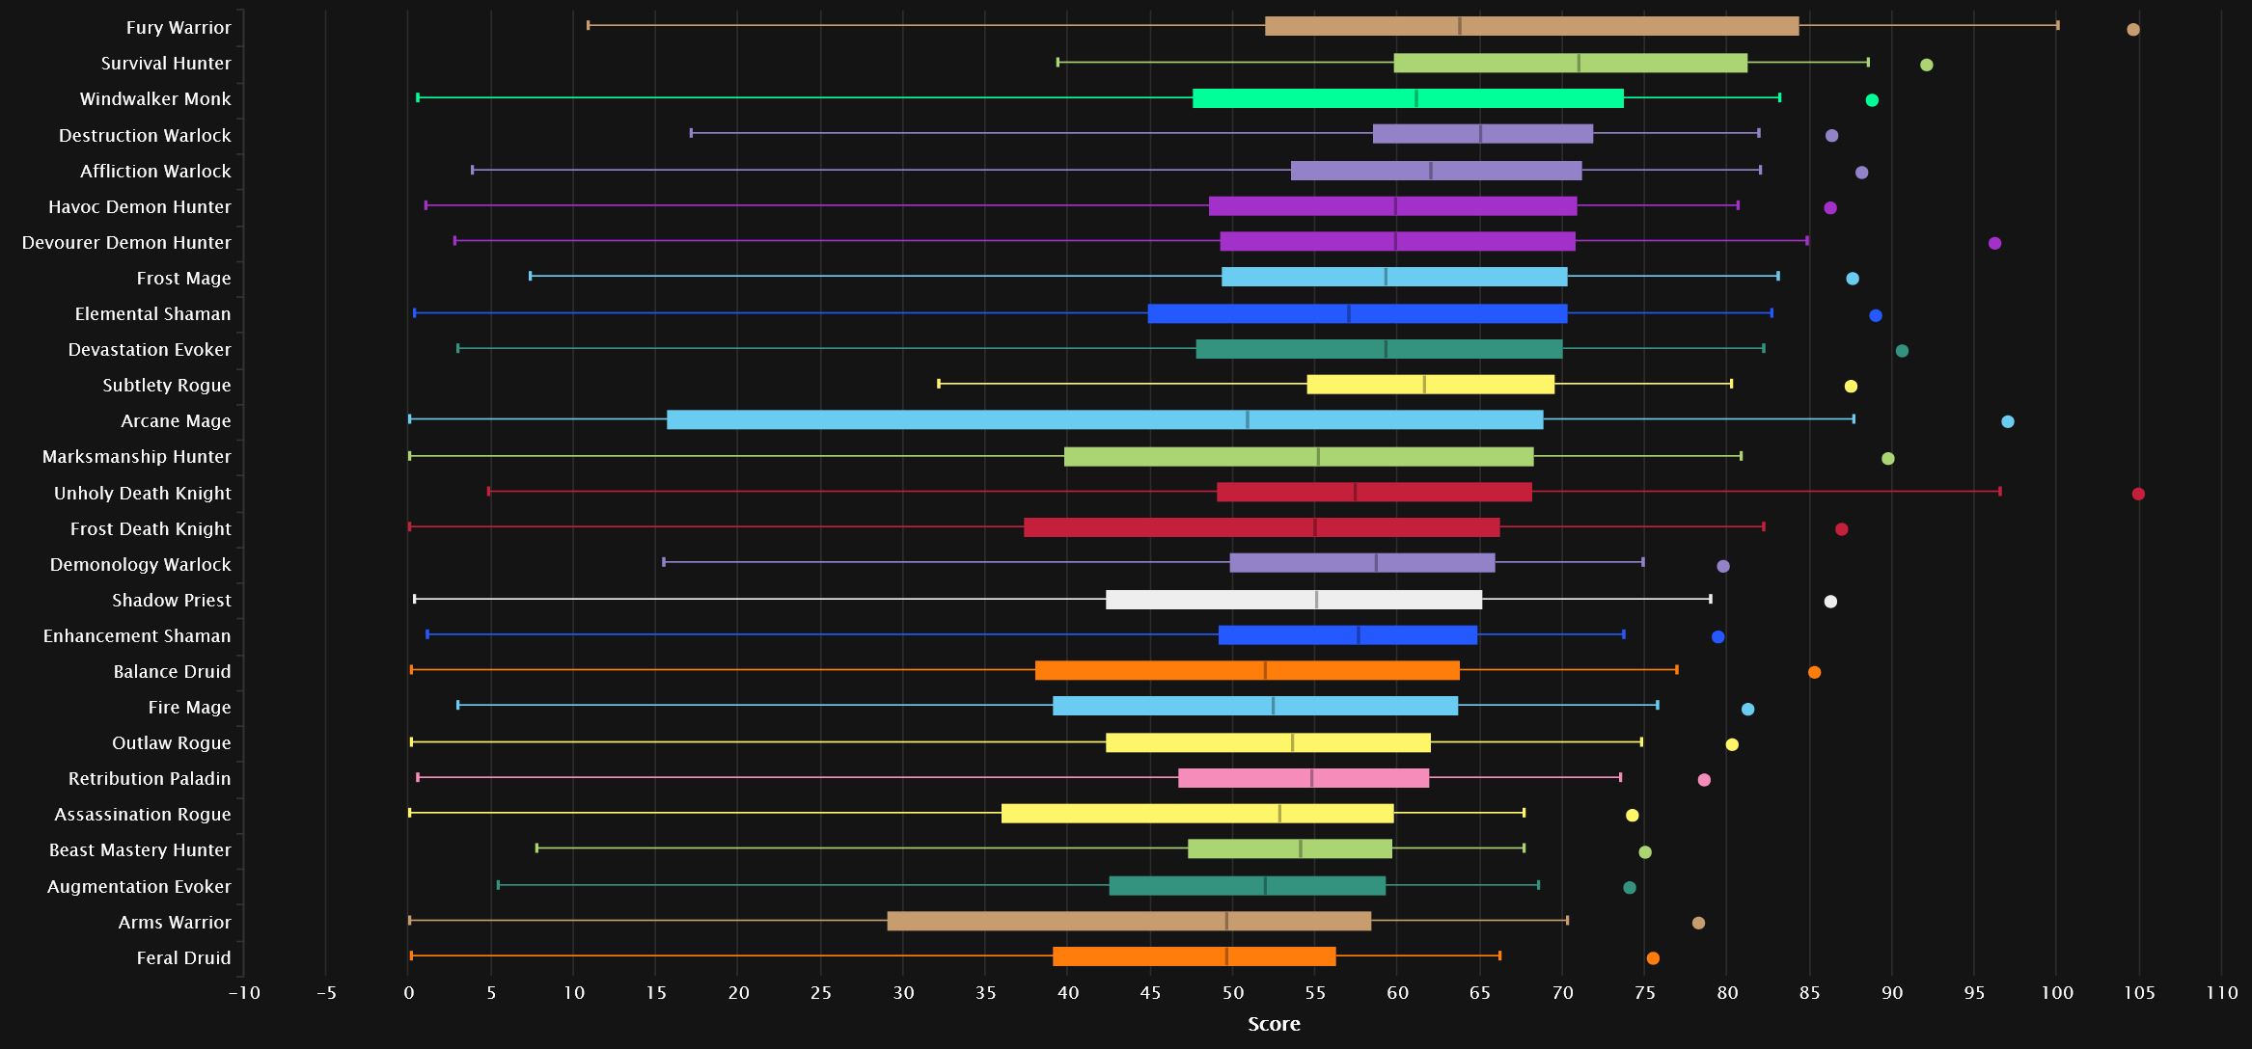
Task: Click the Shadow Priest white outlier dot
Action: 1830,602
